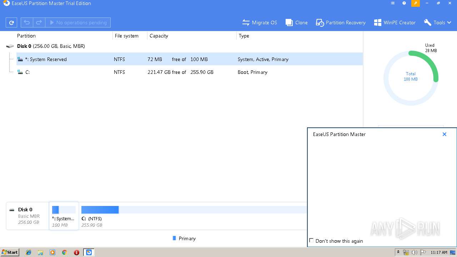Viewport: 457px width, 257px height.
Task: Click the taskbar clock 11:17 AM
Action: point(439,252)
